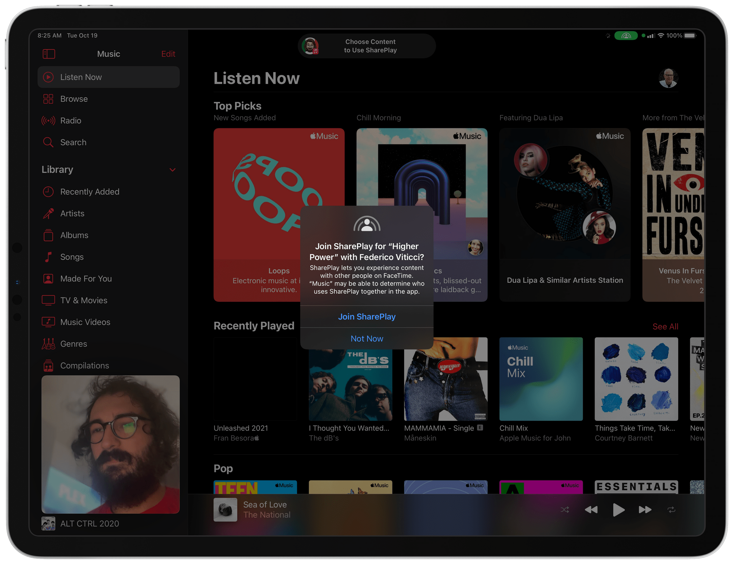
Task: Select Browse label in sidebar
Action: pos(74,99)
